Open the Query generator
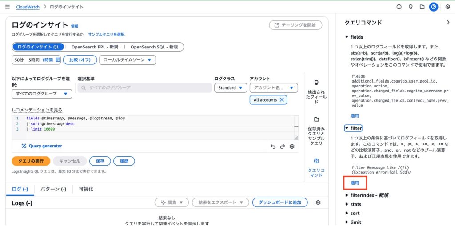The width and height of the screenshot is (455, 226). click(42, 146)
